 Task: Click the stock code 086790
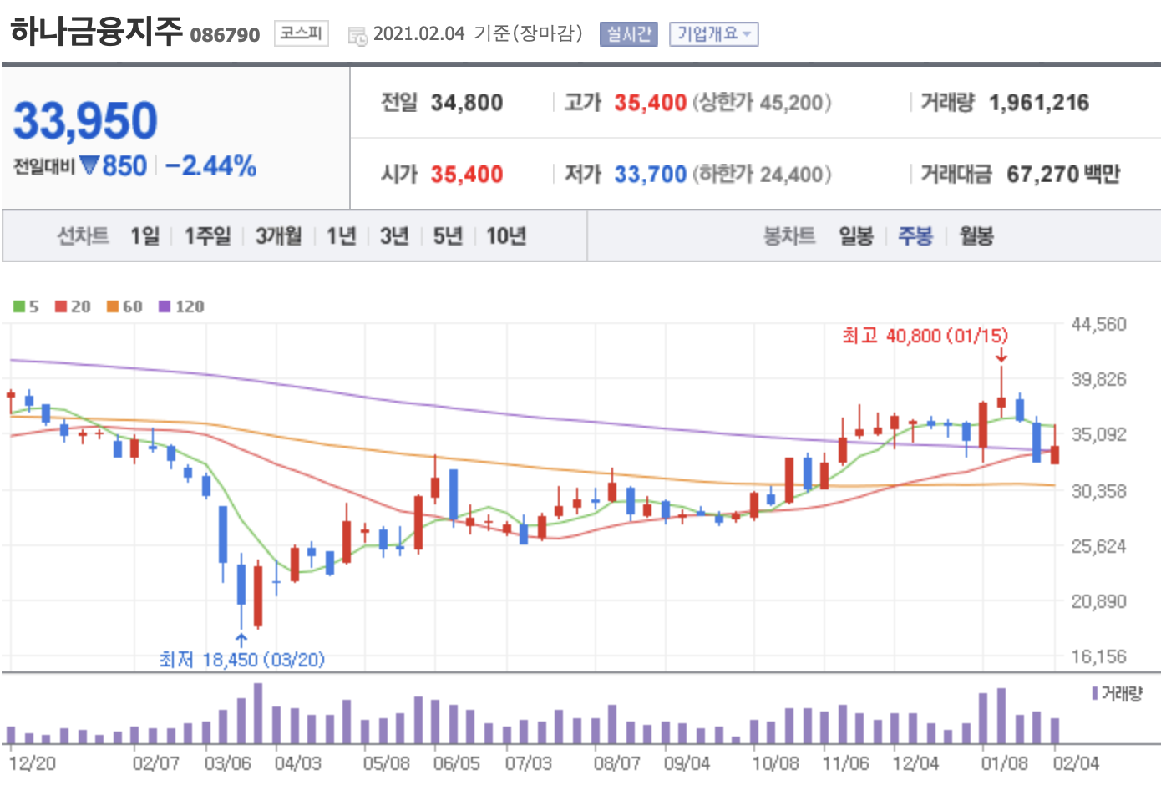pyautogui.click(x=226, y=35)
